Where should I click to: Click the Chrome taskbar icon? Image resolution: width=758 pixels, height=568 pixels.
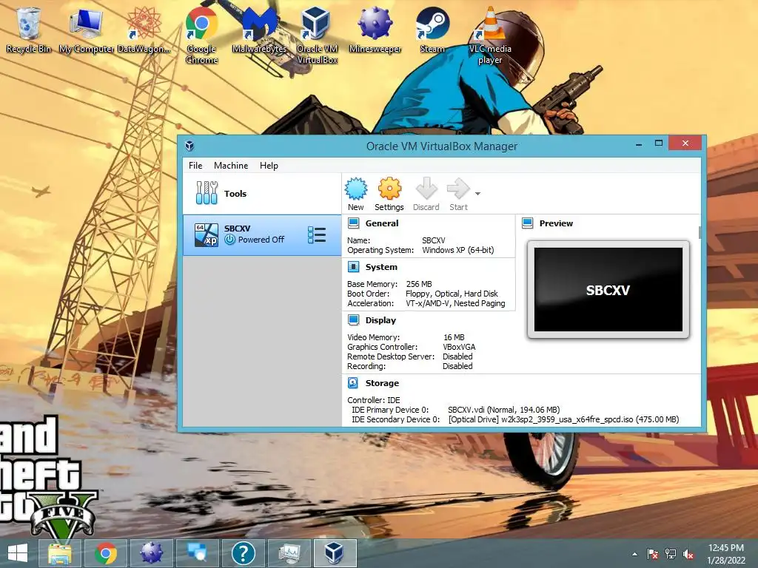click(x=106, y=553)
